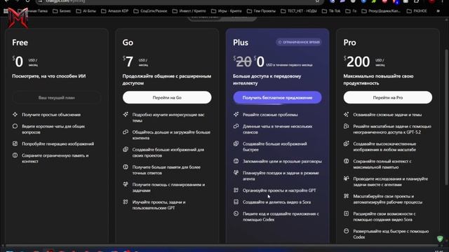The image size is (449, 252).
Task: Click sparkle icon beside 'Осваивайте сложные задачи и темы'
Action: pyautogui.click(x=346, y=114)
